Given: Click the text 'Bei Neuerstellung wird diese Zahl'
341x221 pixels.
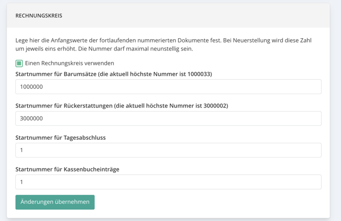Looking at the screenshot, I should (x=267, y=41).
